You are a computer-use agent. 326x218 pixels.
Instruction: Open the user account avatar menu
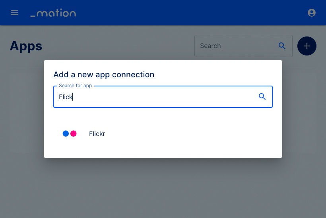click(x=311, y=13)
